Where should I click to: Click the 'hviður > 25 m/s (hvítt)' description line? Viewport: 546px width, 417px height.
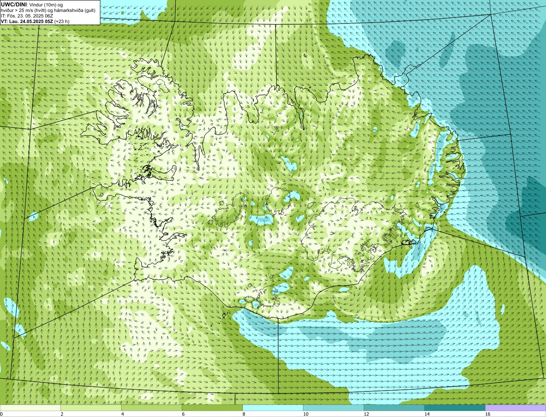(48, 10)
